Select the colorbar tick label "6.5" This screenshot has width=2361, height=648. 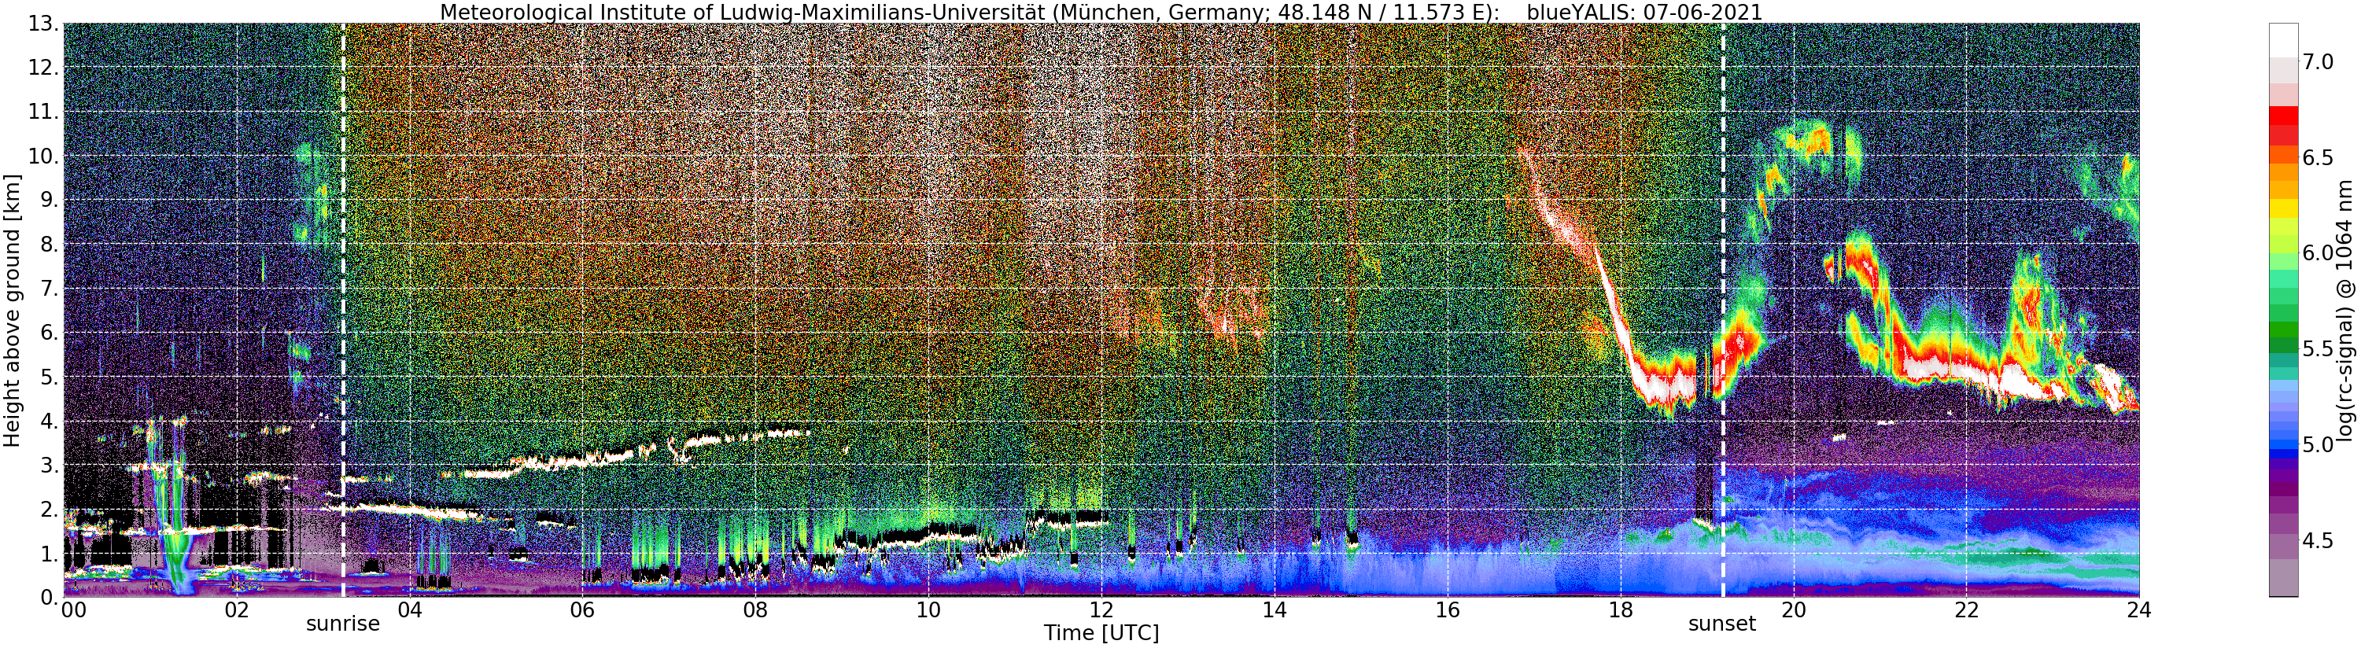pyautogui.click(x=2318, y=157)
